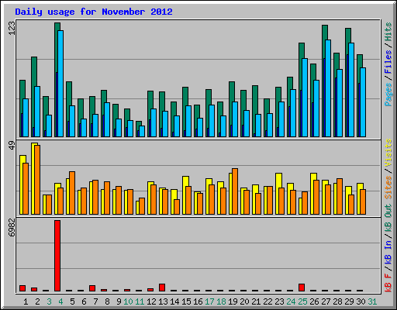
Task: Click the red kB bar for day 25
Action: click(x=302, y=288)
